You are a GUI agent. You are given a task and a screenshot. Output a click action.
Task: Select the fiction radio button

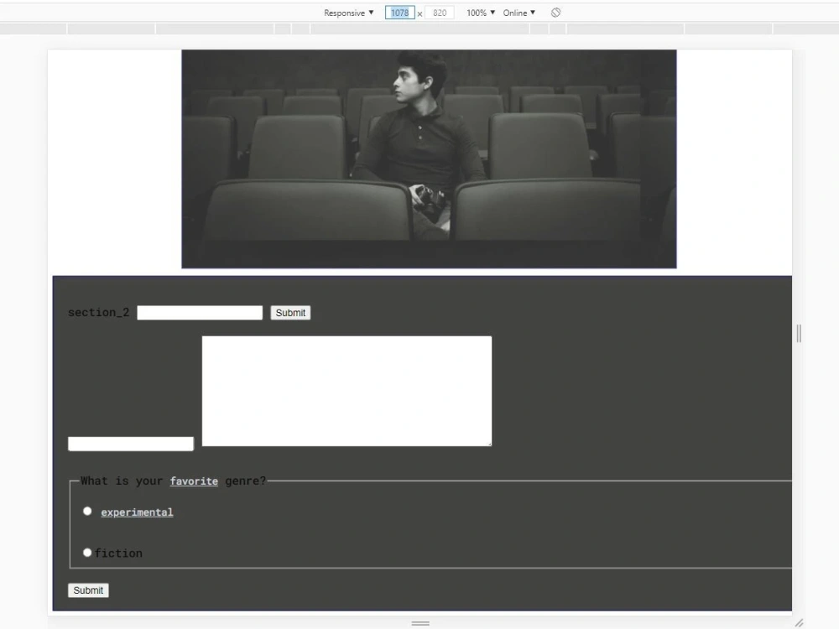[x=87, y=553]
